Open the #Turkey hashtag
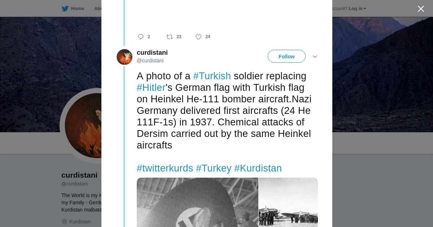Image resolution: width=433 pixels, height=227 pixels. (214, 168)
